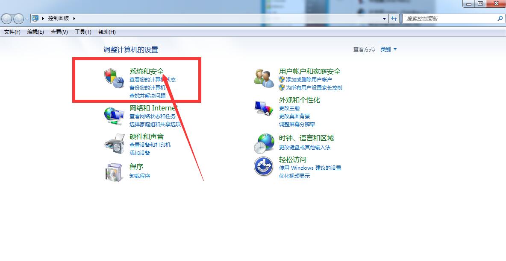Open the 调整屏幕分辨率 link
Screen dimensions: 506x261
click(297, 125)
